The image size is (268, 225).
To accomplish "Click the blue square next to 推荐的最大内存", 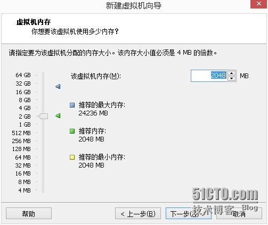I will pyautogui.click(x=72, y=105).
